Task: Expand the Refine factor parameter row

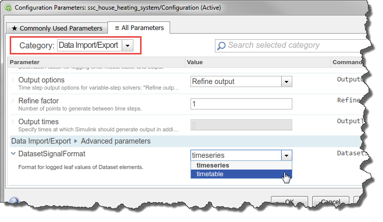Action: tap(13, 101)
